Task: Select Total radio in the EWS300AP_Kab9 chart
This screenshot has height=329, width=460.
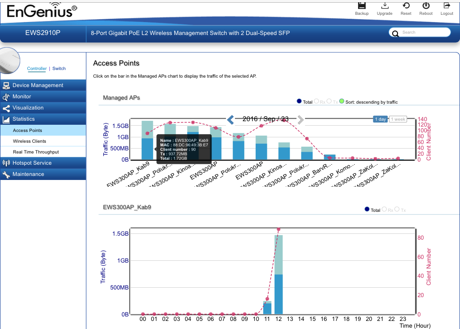Action: (367, 209)
